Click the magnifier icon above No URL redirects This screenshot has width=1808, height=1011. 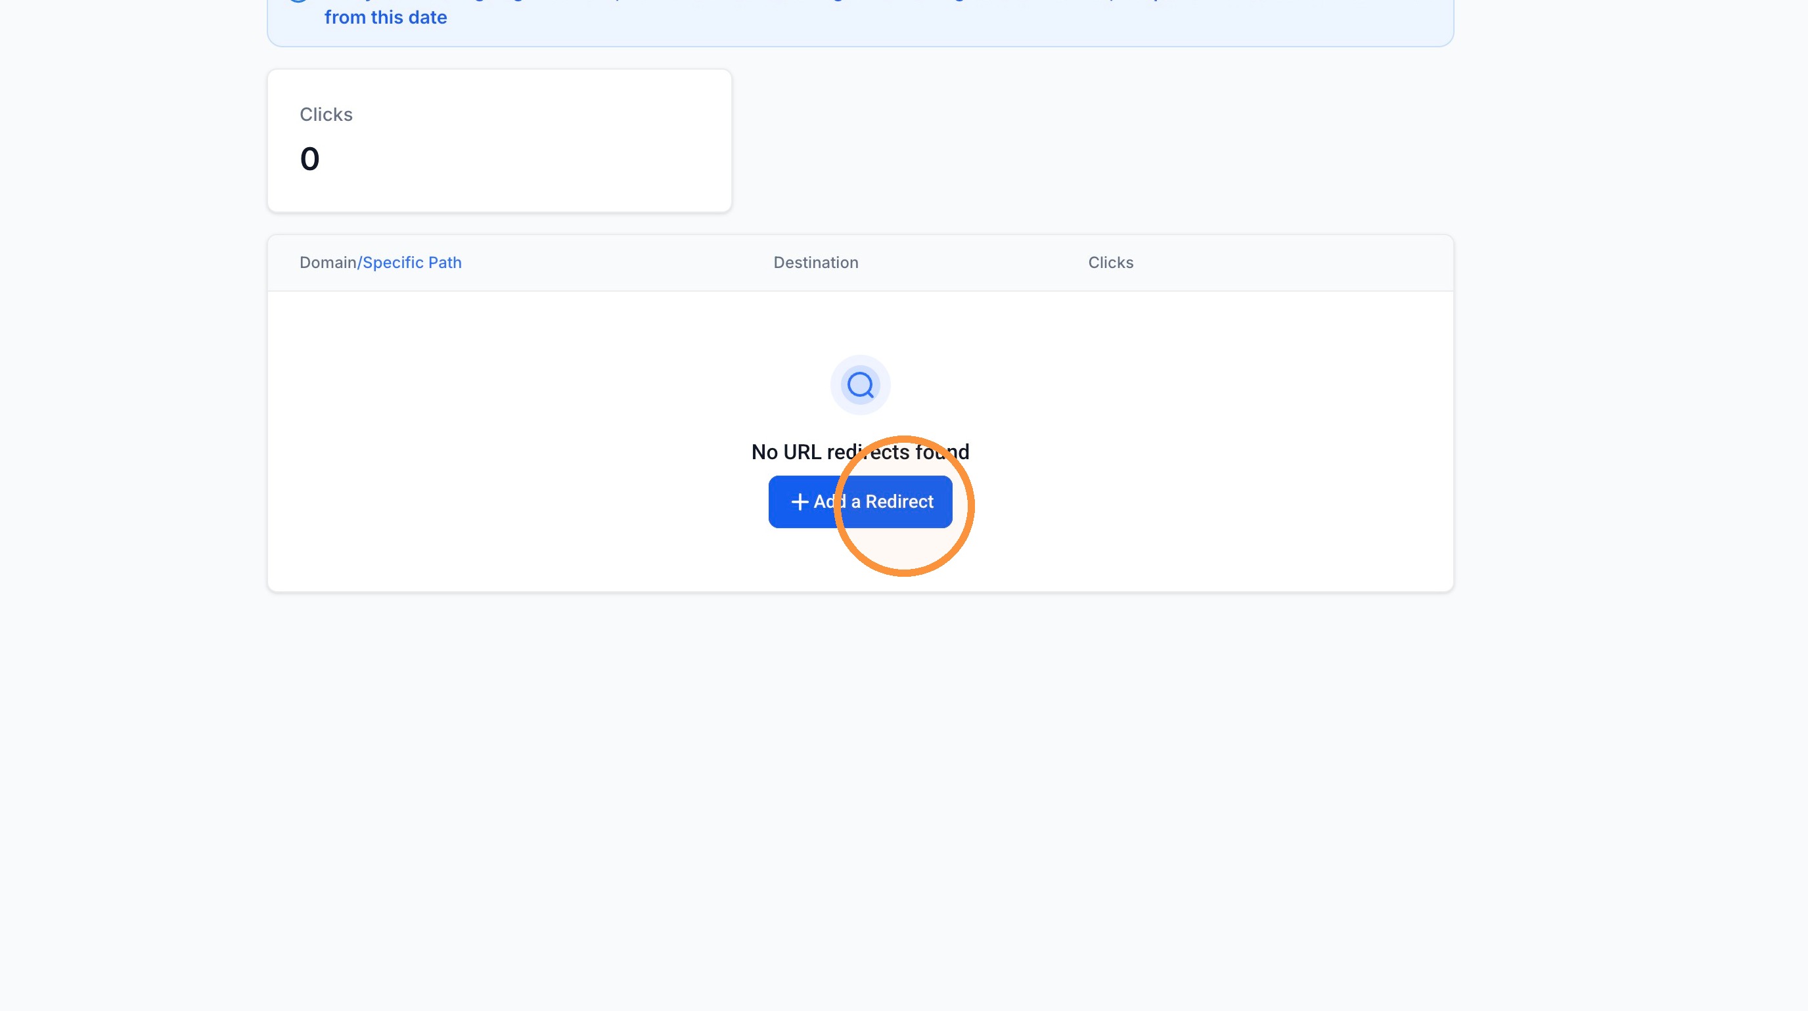pyautogui.click(x=860, y=384)
